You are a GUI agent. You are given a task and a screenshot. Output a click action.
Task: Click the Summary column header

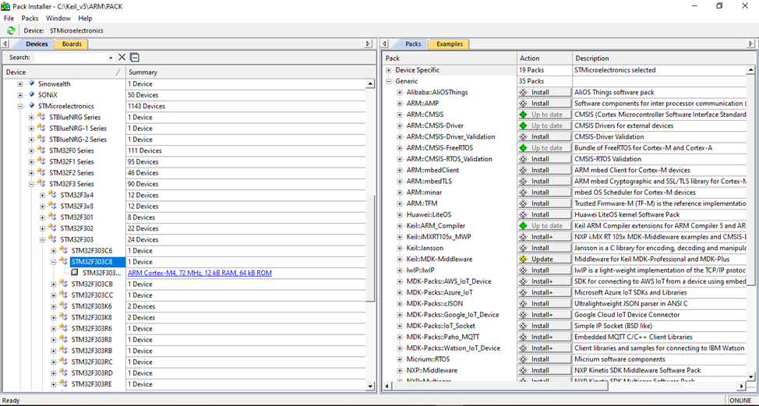coord(246,72)
